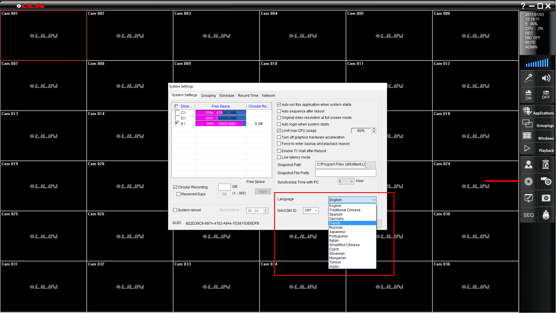This screenshot has width=556, height=313.
Task: Click the snapshot camera icon
Action: [546, 198]
